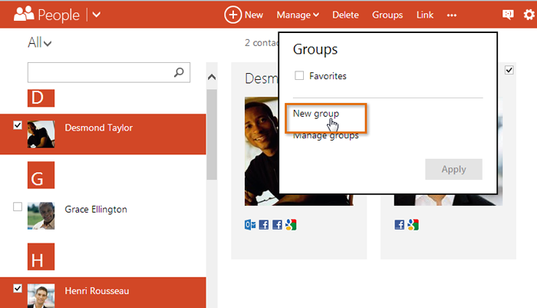
Task: Click Delete in the top bar
Action: tap(345, 15)
